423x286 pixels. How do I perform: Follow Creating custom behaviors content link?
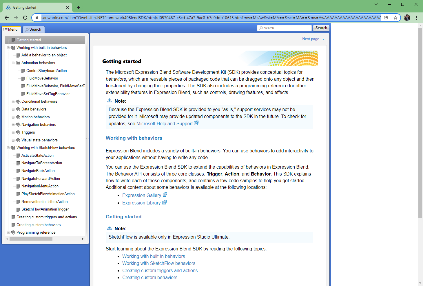click(150, 278)
